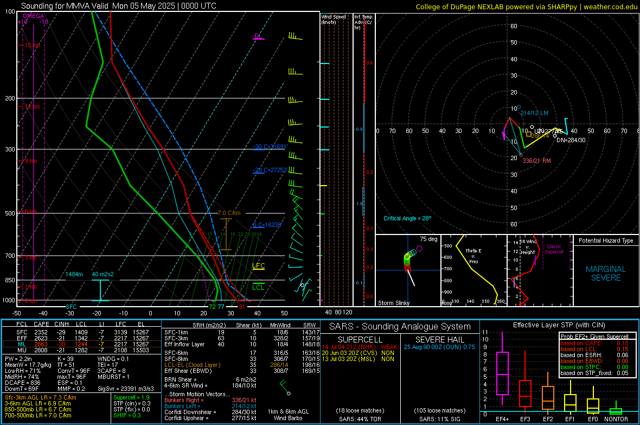Click the DN=284/30 hodograph label
Viewport: 640px width, 425px height.
pyautogui.click(x=571, y=139)
